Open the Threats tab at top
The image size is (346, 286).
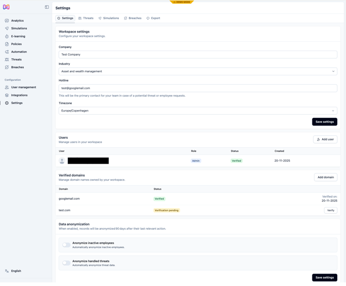(86, 18)
